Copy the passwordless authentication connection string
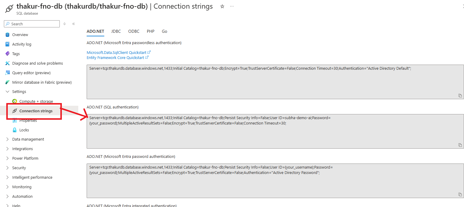The image size is (464, 207). [460, 96]
